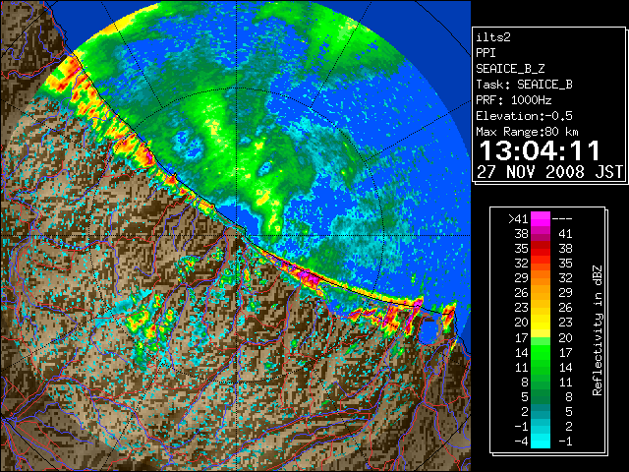
Task: Pick the magenta >41 dBZ legend color
Action: click(541, 218)
